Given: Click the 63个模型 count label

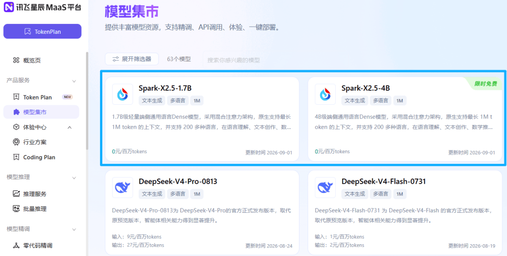Looking at the screenshot, I should [179, 59].
